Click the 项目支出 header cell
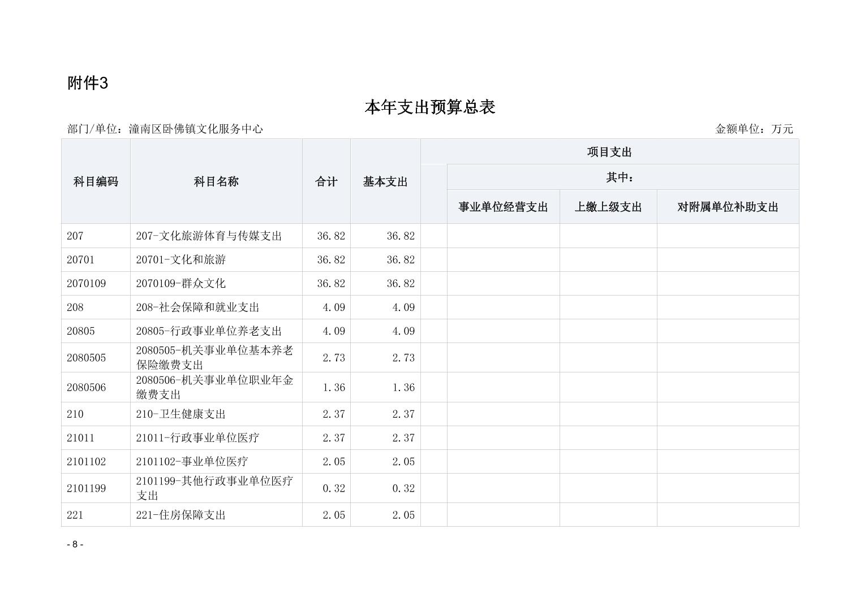This screenshot has height=607, width=860. click(609, 152)
